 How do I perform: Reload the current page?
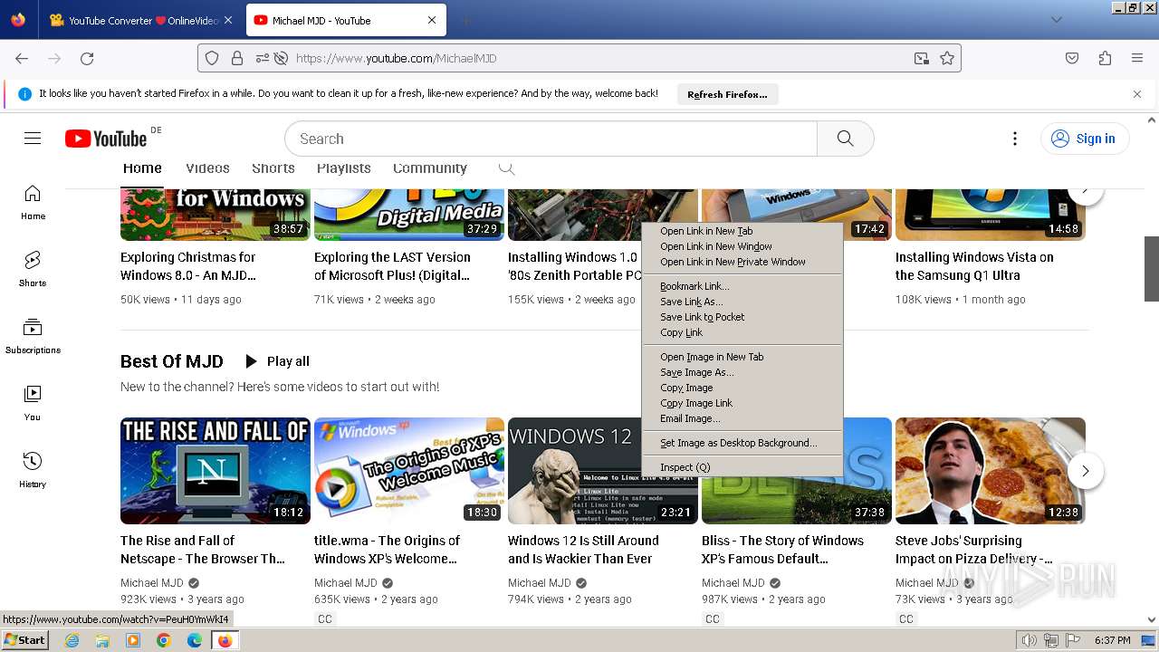click(87, 58)
